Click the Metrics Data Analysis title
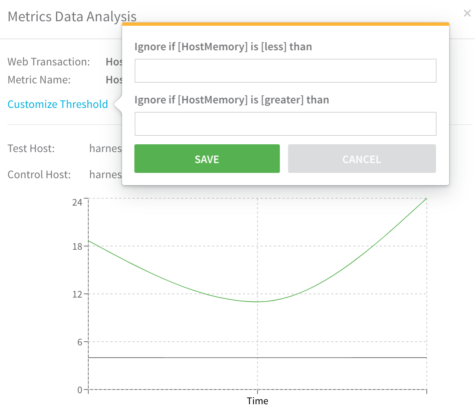 (x=72, y=17)
